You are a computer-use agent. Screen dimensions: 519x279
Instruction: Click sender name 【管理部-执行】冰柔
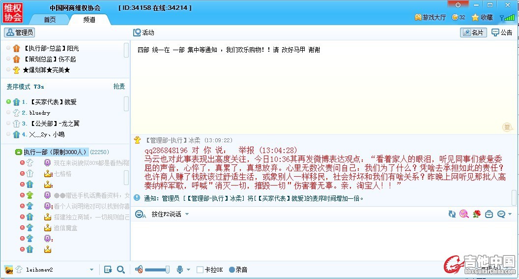coord(173,141)
